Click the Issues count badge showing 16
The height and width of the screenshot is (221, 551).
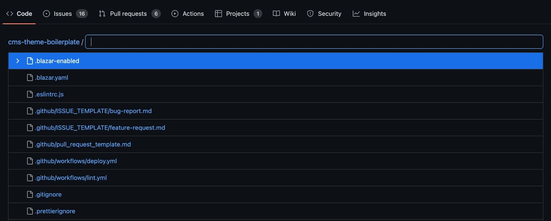(82, 13)
